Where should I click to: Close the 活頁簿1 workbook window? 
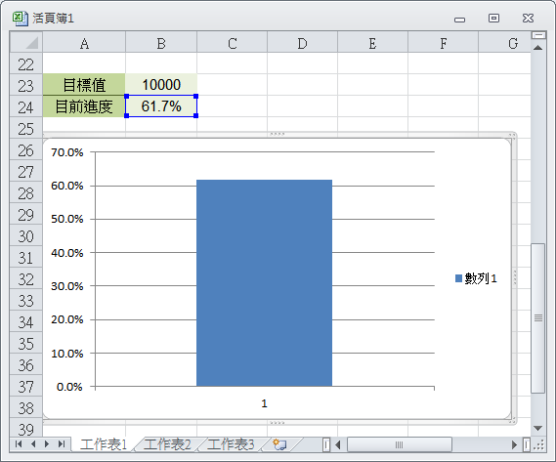(528, 19)
